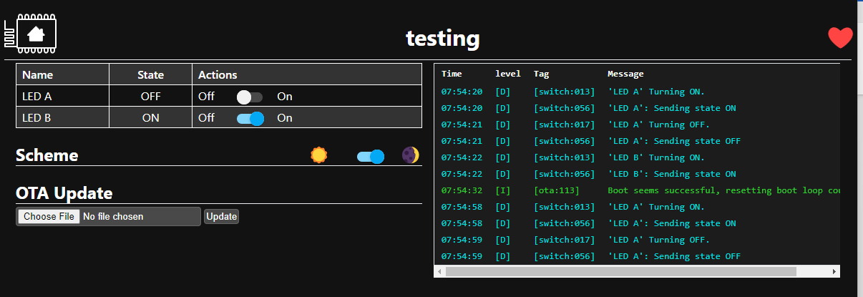Click the log scrollbar left arrow

(439, 272)
